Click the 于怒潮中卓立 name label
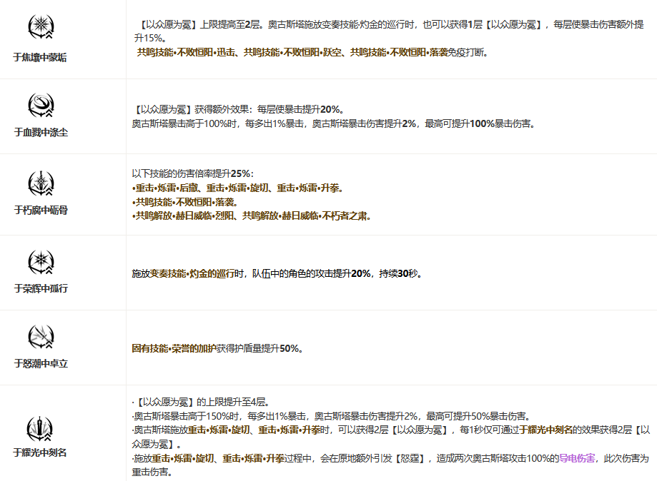657x481 pixels. pos(40,363)
